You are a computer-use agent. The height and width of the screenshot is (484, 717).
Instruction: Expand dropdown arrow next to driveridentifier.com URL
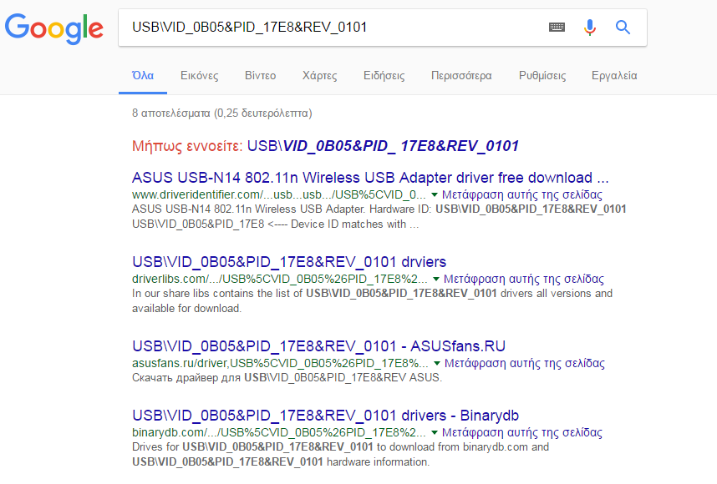point(435,195)
